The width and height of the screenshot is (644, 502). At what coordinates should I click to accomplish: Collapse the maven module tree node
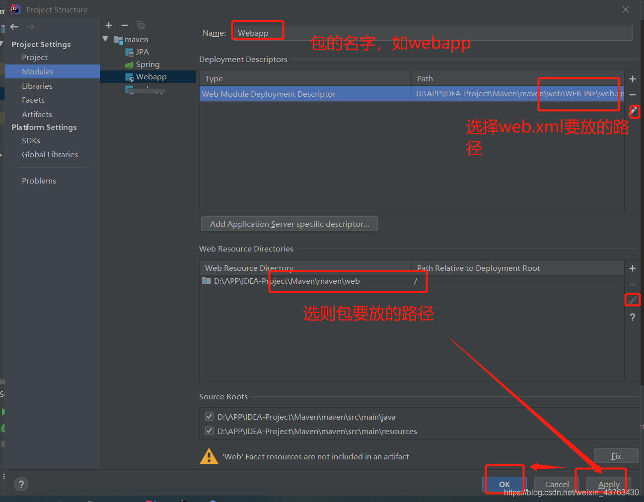click(105, 39)
